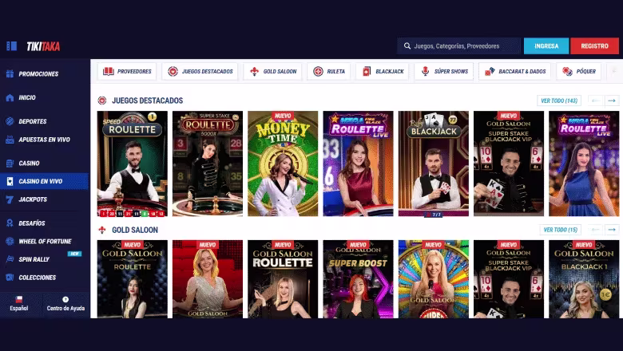
Task: Select the Gold Saloon category tab
Action: (x=273, y=71)
